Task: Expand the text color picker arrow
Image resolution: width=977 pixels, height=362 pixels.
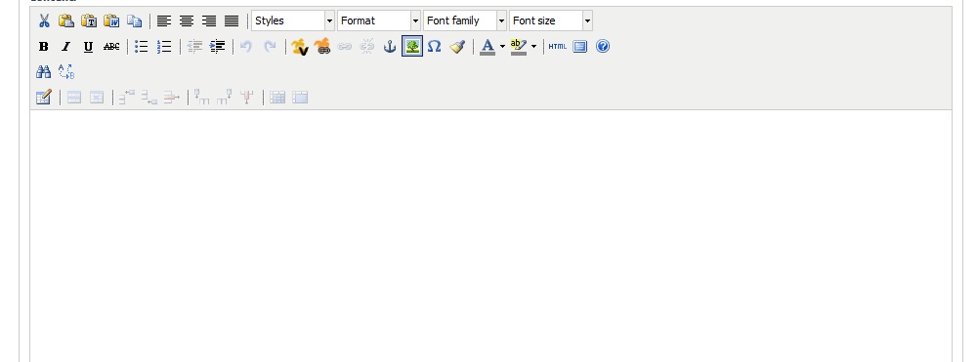Action: tap(502, 46)
